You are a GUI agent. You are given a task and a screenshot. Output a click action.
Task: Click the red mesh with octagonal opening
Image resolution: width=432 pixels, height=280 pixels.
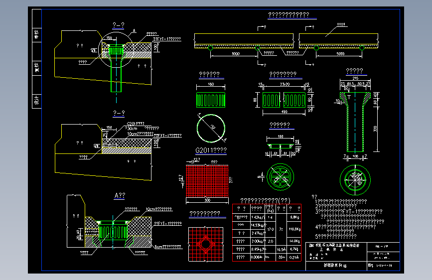[x=206, y=244]
